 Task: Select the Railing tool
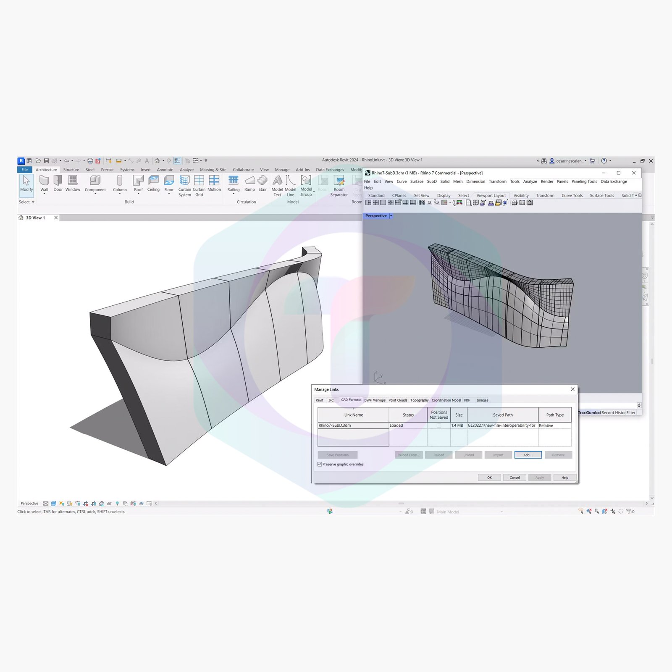click(x=234, y=184)
